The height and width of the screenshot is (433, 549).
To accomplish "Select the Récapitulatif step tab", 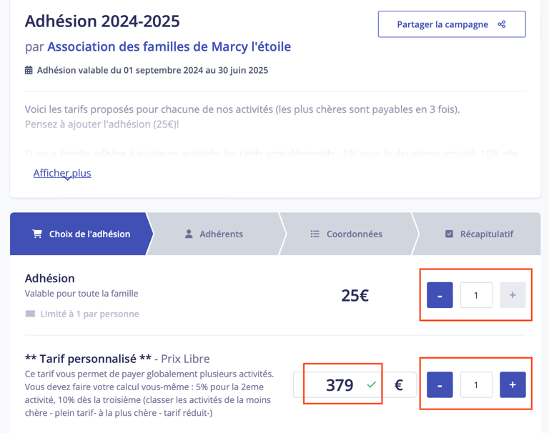I will tap(478, 234).
